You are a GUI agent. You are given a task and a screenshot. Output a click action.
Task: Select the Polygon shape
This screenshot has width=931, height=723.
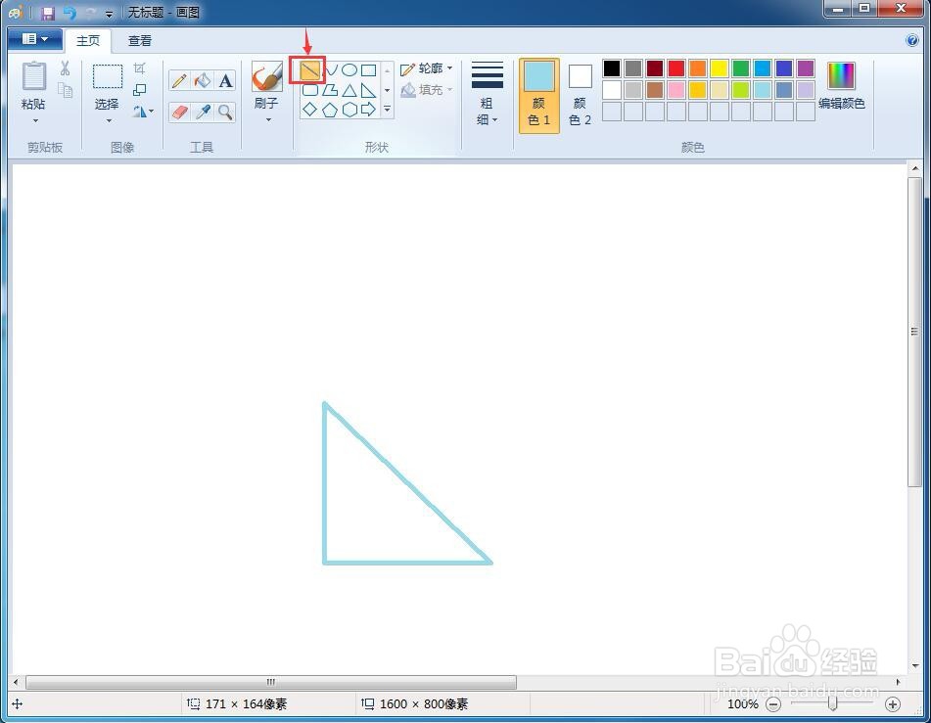[330, 90]
